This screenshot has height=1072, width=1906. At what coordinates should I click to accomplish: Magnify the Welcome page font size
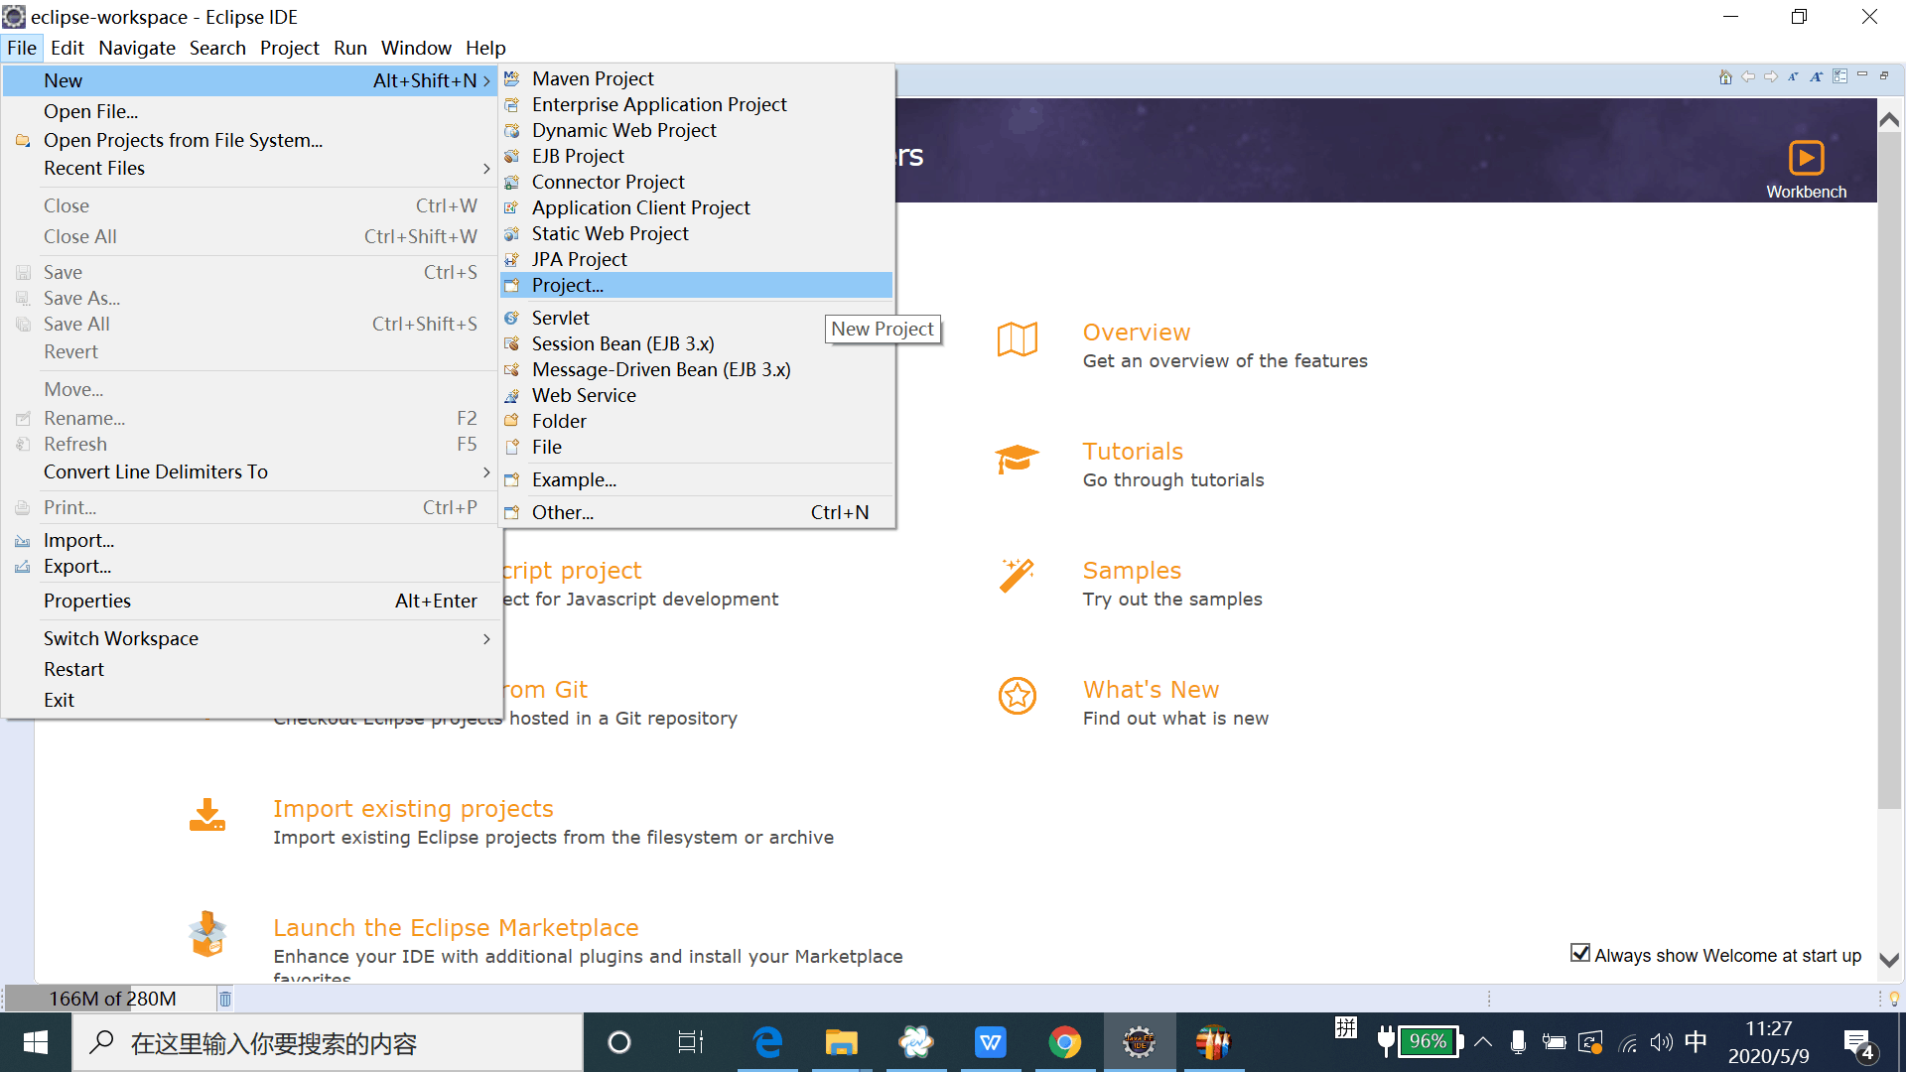pos(1817,76)
